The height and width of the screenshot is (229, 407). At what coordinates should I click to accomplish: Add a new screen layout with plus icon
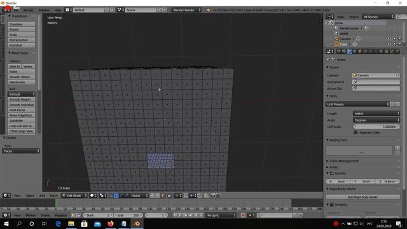tap(107, 10)
